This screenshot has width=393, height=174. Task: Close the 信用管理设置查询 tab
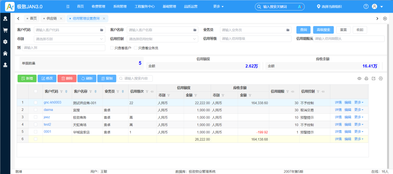point(104,18)
